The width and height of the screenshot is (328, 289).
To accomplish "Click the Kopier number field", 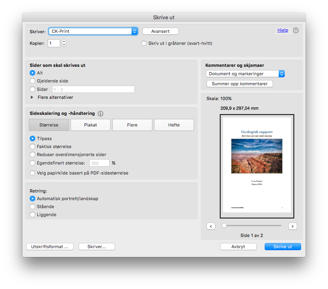I will (x=54, y=43).
